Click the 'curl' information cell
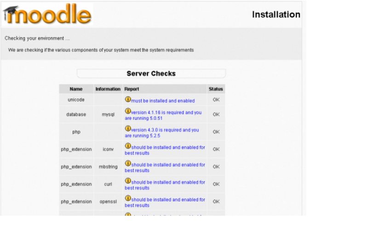This screenshot has height=235, width=373. coord(108,184)
